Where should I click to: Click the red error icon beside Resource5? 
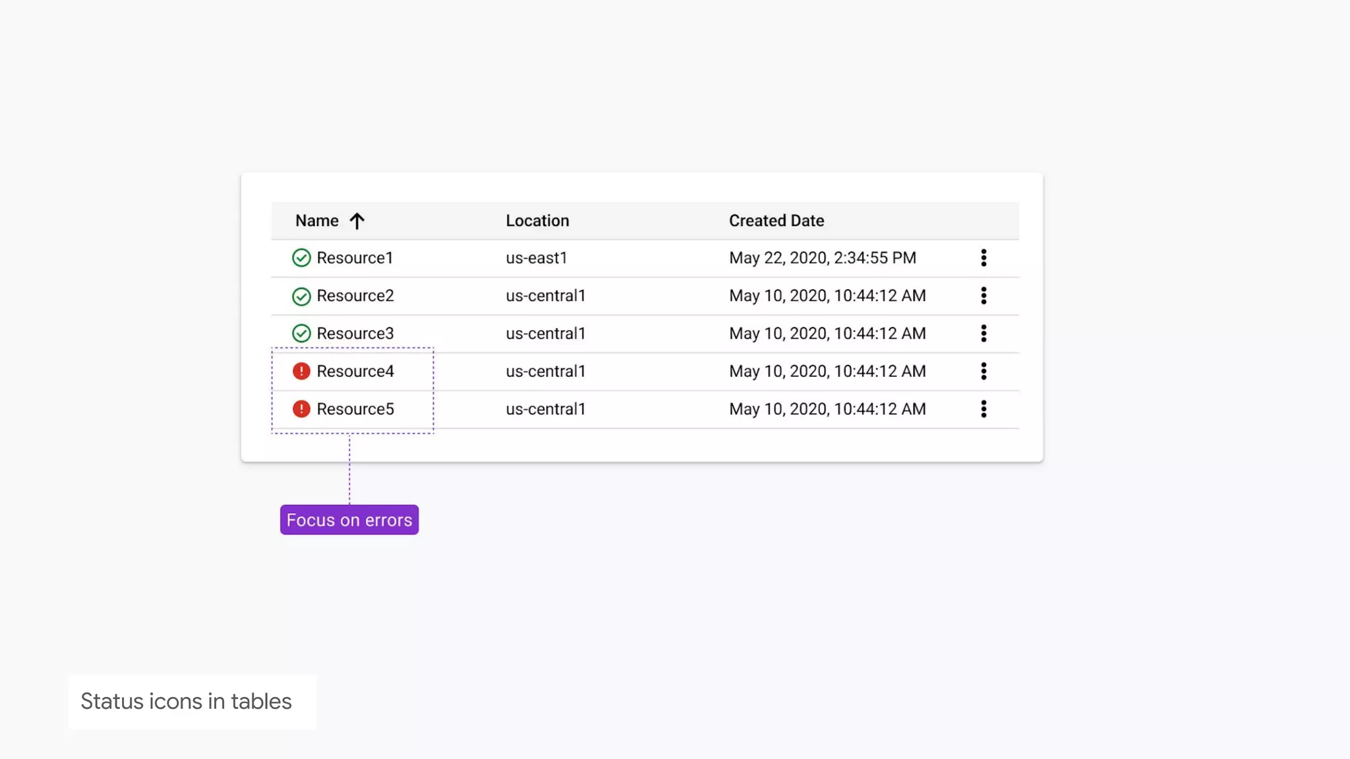click(301, 409)
